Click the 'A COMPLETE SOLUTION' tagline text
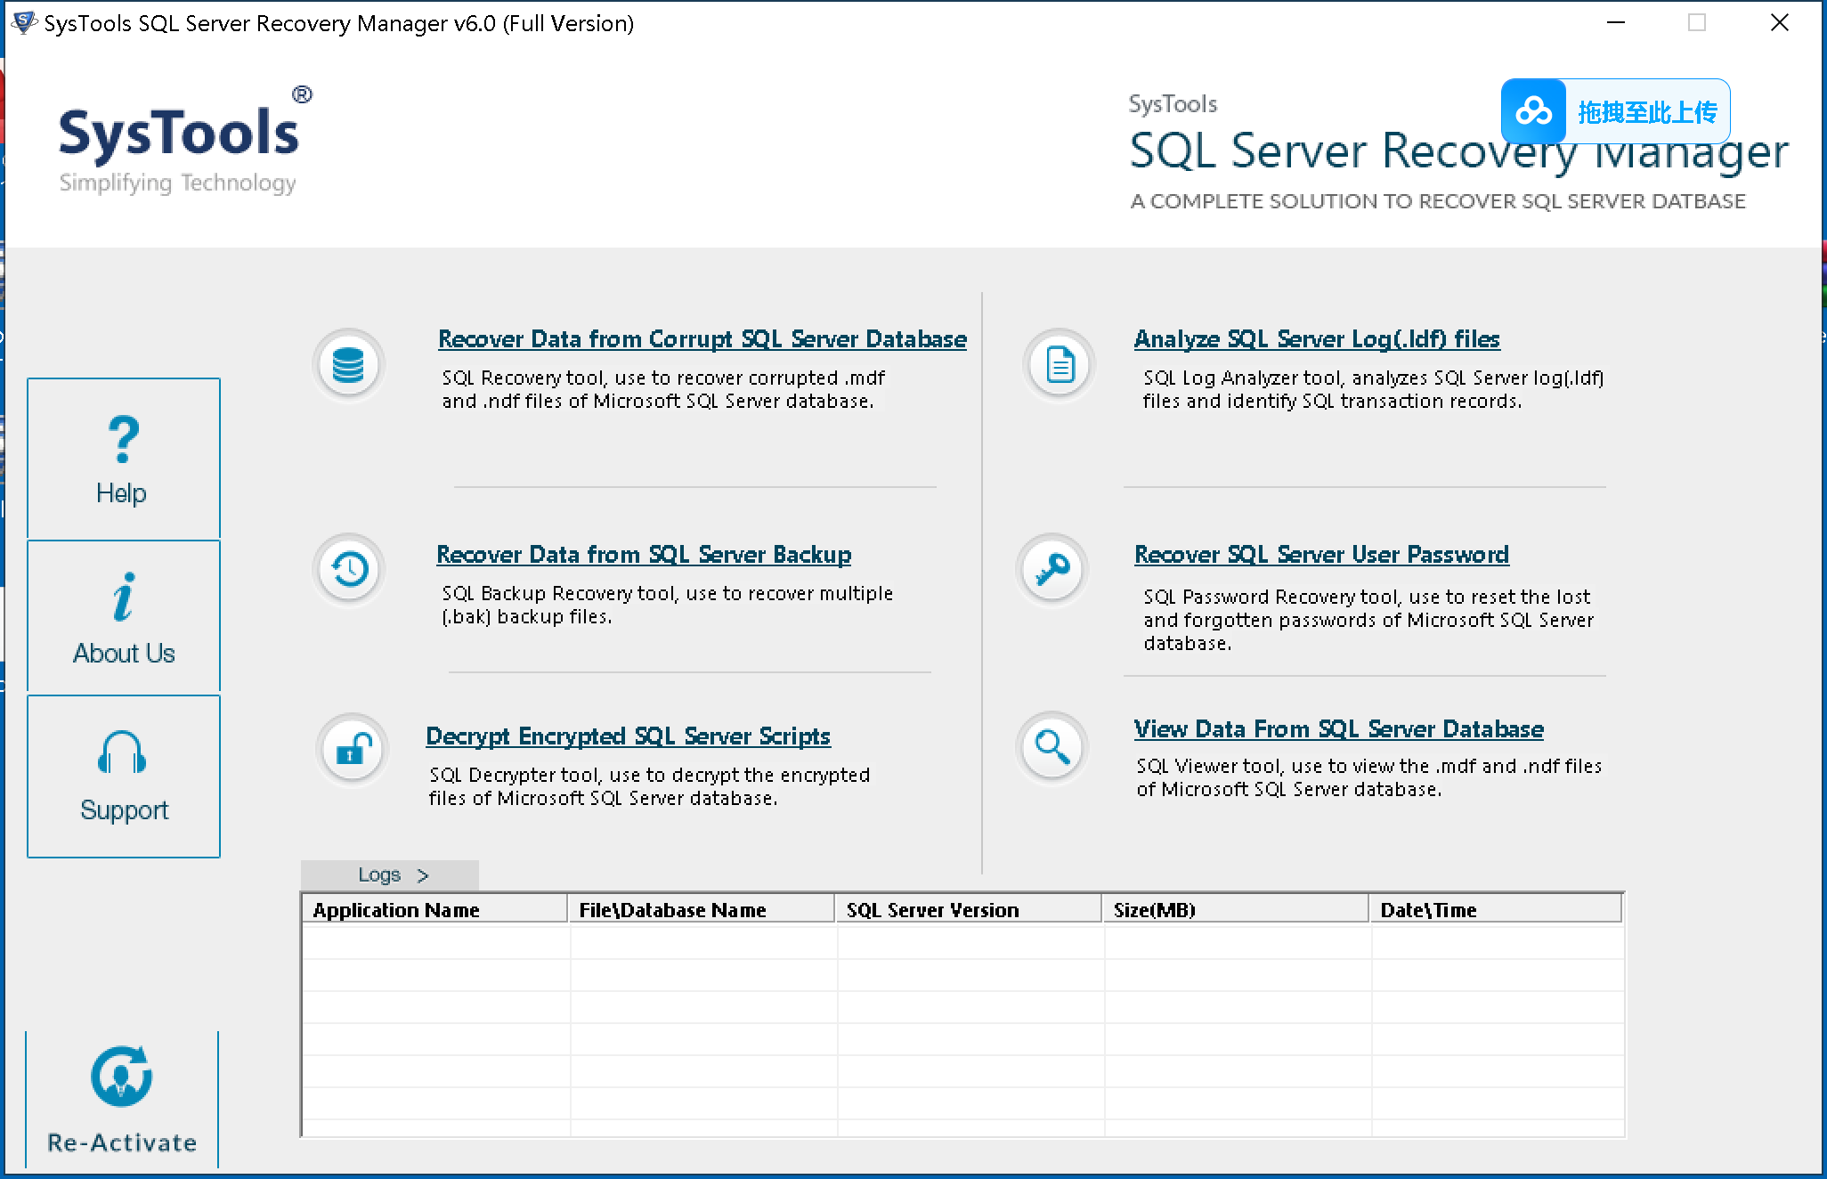Screen dimensions: 1827x1179 pos(1438,201)
